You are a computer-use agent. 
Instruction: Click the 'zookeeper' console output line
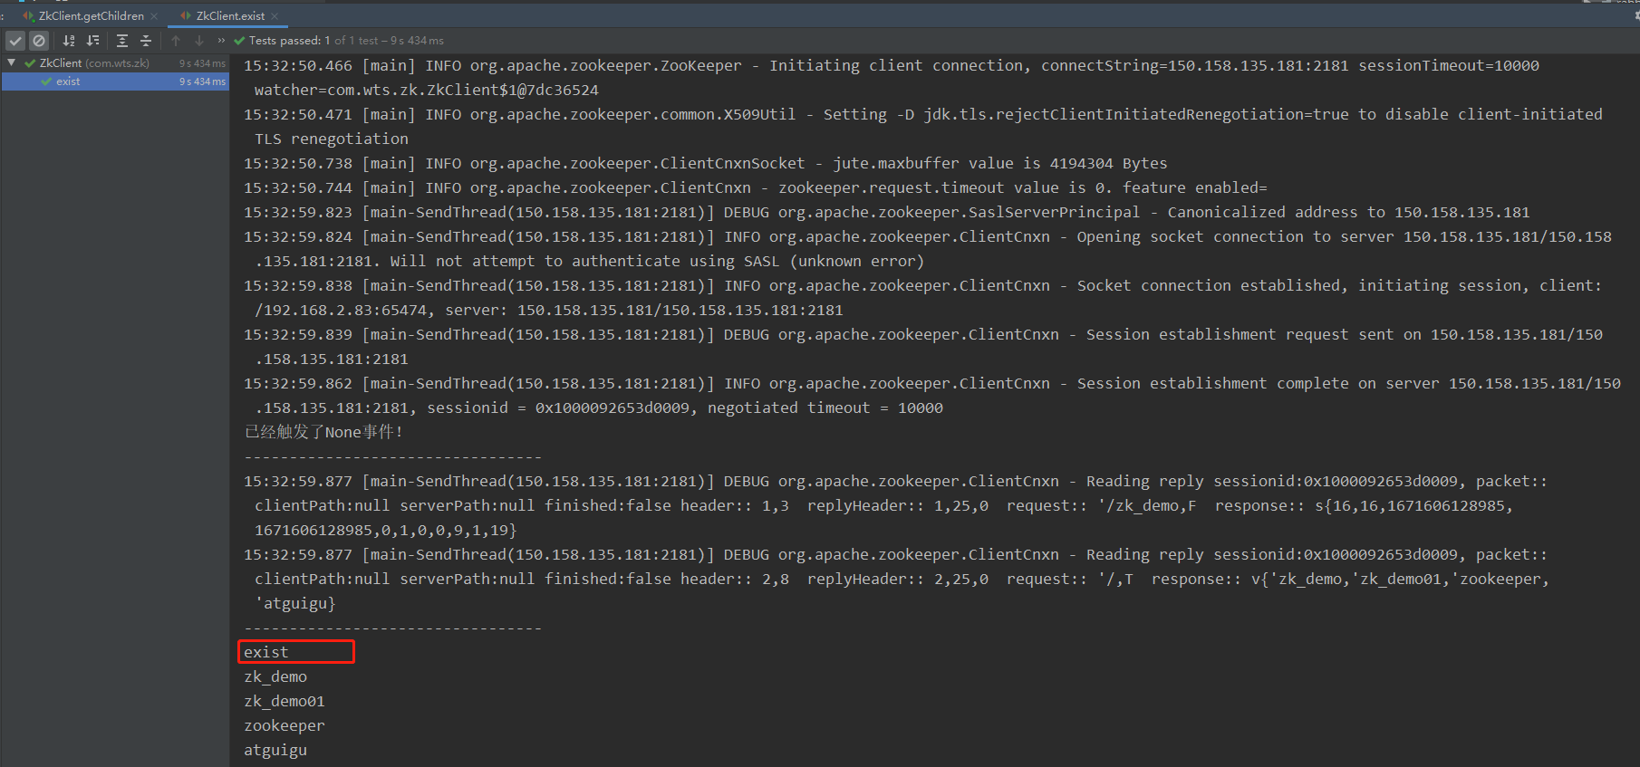(x=285, y=725)
